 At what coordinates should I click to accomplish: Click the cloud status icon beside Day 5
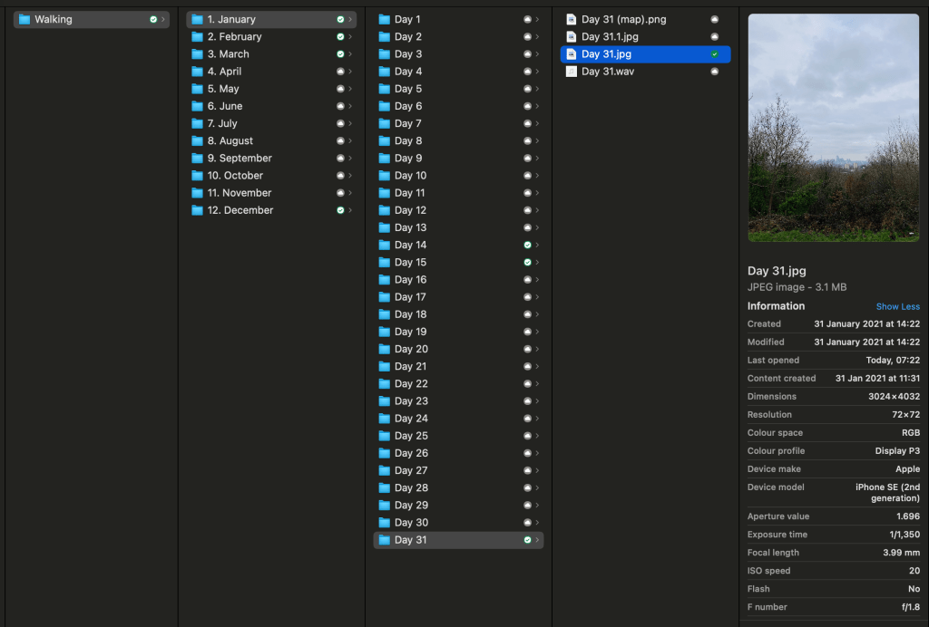tap(527, 89)
